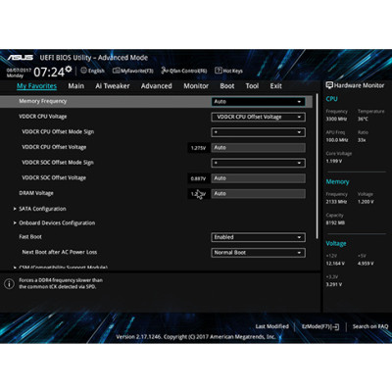Image resolution: width=392 pixels, height=392 pixels.
Task: Click the 3300 MHz CPU frequency value
Action: [336, 119]
